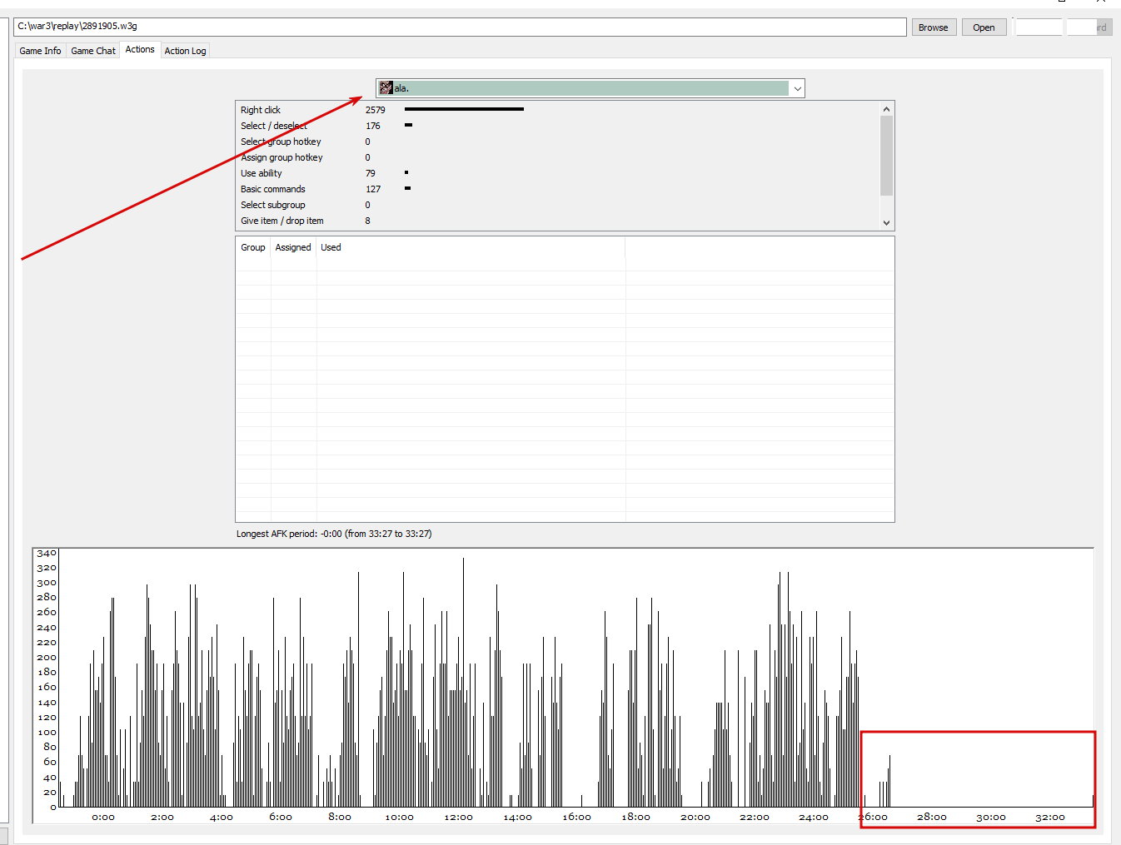Screen dimensions: 1121x845
Task: Click the Actions tab
Action: (140, 50)
